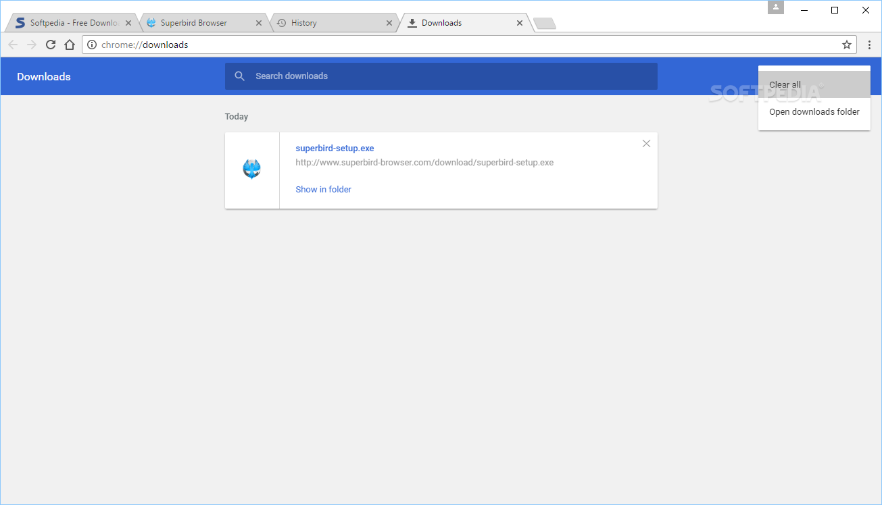Close the Superbird Browser tab
882x505 pixels.
coord(258,23)
